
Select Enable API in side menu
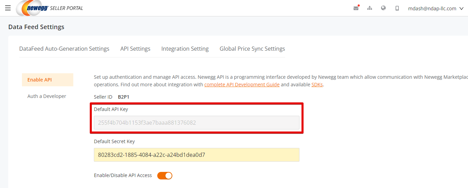[x=48, y=80]
